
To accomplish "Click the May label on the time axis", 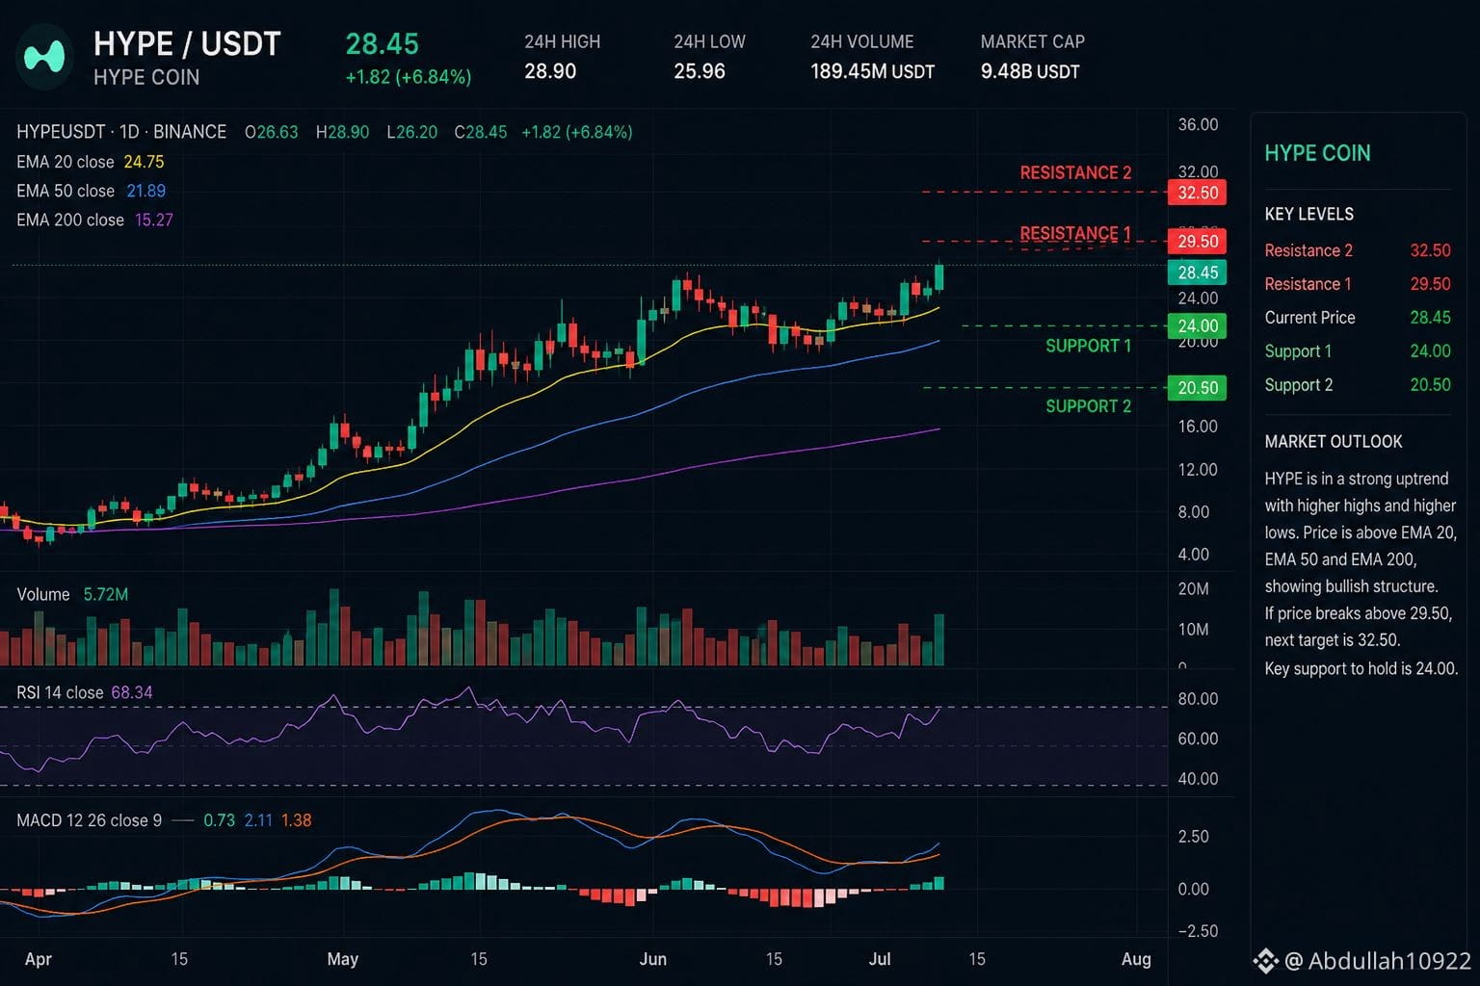I will pyautogui.click(x=342, y=959).
